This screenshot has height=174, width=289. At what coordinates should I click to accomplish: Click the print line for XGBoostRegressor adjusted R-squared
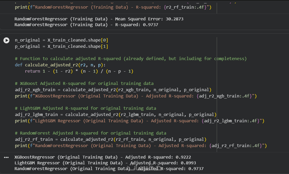click(136, 96)
